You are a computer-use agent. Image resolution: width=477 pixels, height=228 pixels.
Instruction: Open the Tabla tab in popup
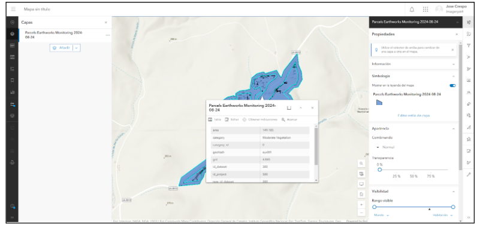(x=215, y=119)
